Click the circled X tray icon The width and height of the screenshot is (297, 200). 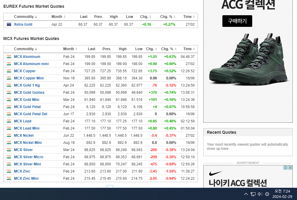coord(267,194)
